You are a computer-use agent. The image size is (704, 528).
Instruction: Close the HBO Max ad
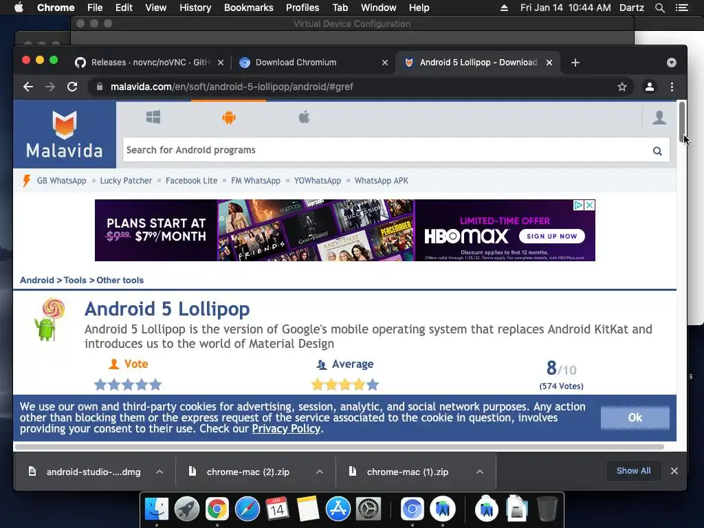point(589,205)
